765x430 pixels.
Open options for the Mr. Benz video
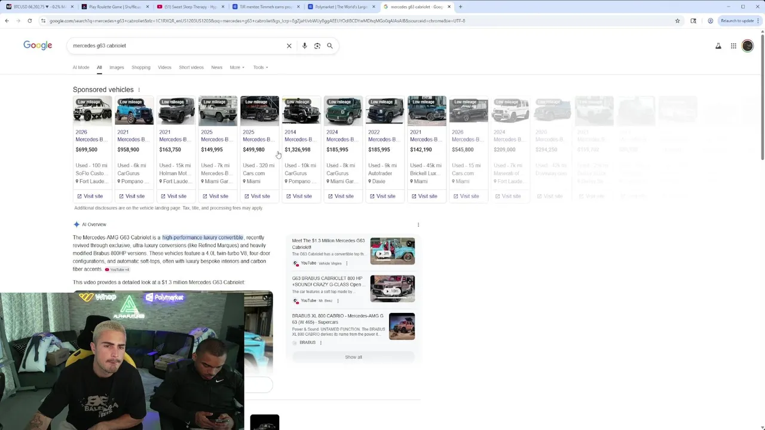[x=338, y=301]
